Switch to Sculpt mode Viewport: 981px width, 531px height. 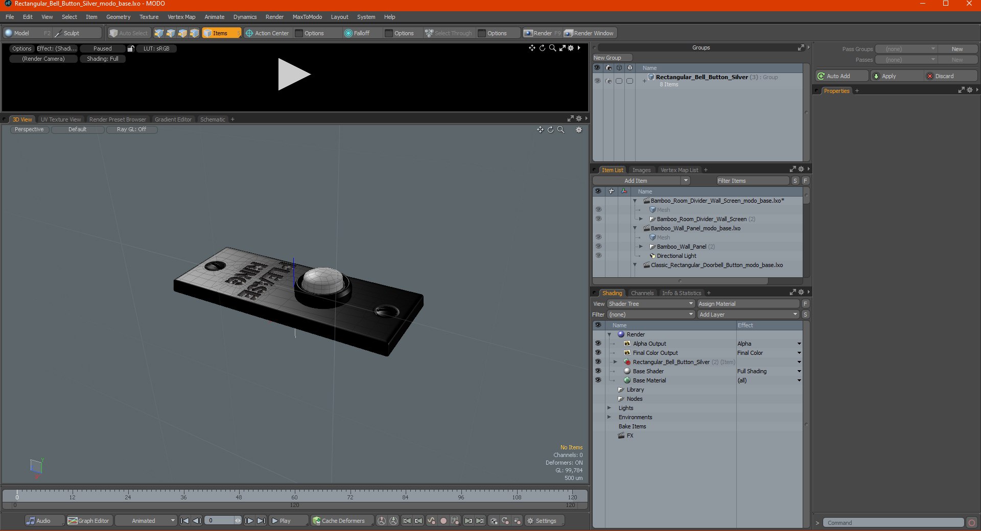click(x=77, y=33)
